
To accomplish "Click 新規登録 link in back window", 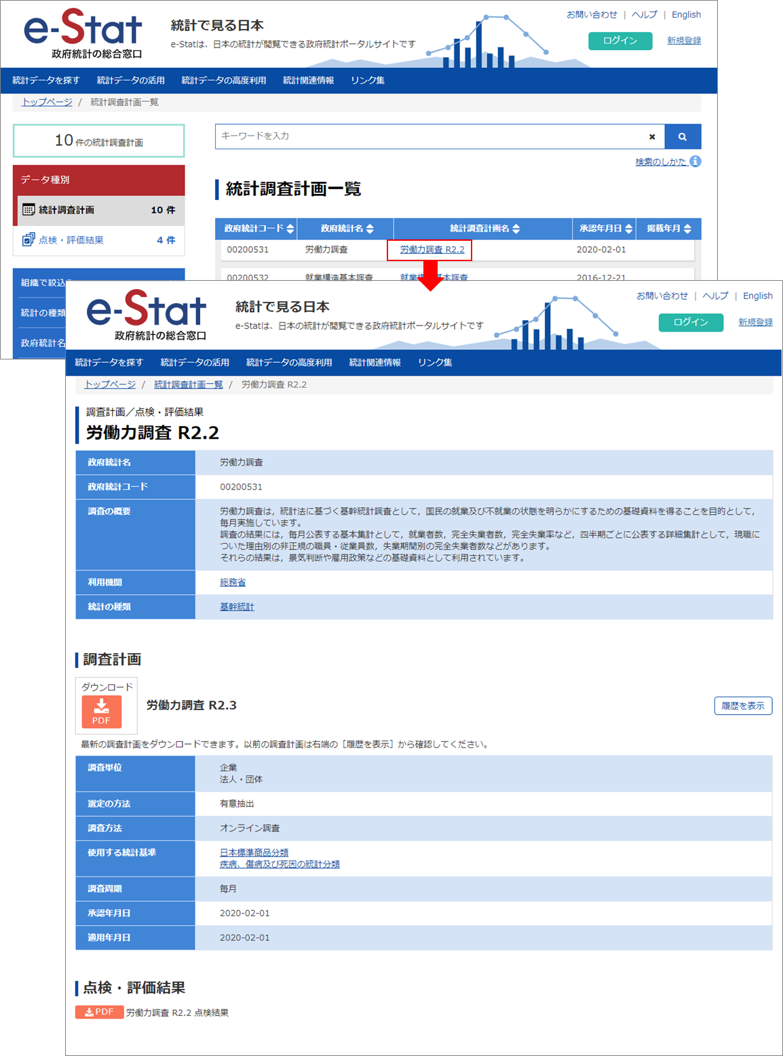I will click(684, 41).
